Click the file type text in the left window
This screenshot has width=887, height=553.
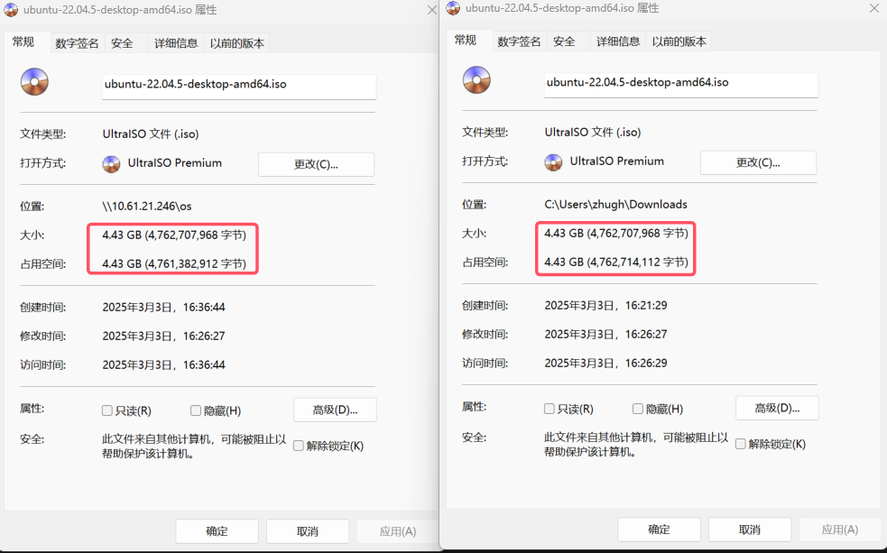coord(151,134)
